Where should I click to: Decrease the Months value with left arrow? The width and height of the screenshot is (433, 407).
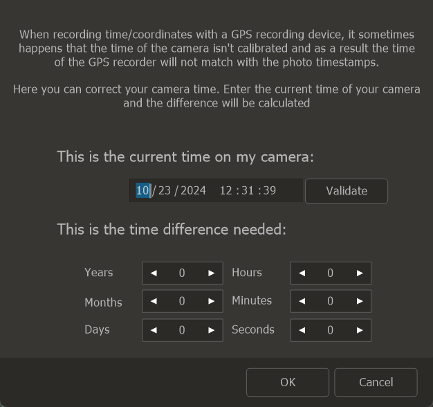[x=154, y=301]
